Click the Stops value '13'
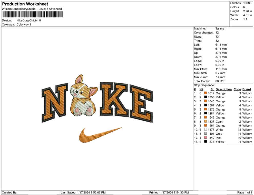This screenshot has width=254, height=195. [x=217, y=37]
